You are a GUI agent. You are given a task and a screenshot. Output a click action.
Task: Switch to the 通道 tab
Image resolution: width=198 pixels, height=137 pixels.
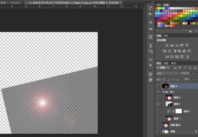coord(166,63)
